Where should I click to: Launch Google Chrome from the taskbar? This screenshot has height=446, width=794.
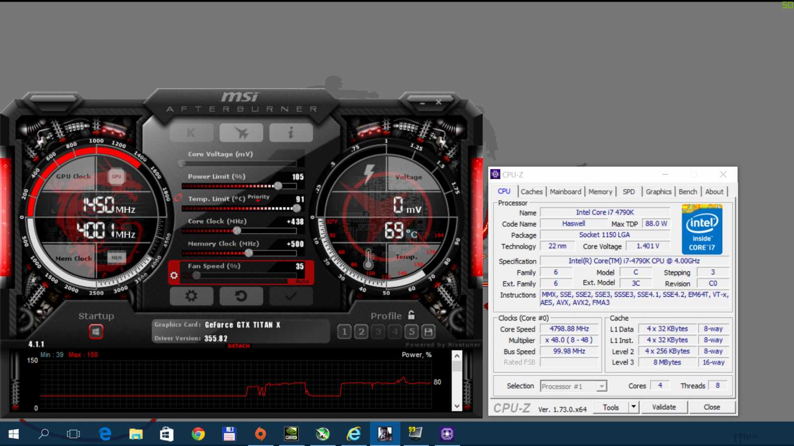point(198,434)
